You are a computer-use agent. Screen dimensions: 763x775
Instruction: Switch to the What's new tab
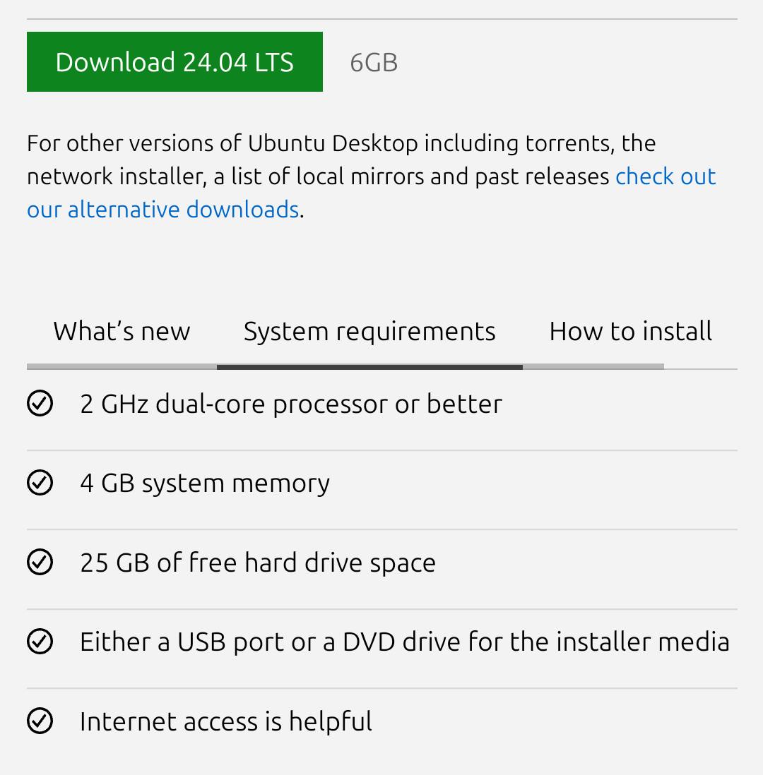pyautogui.click(x=122, y=331)
